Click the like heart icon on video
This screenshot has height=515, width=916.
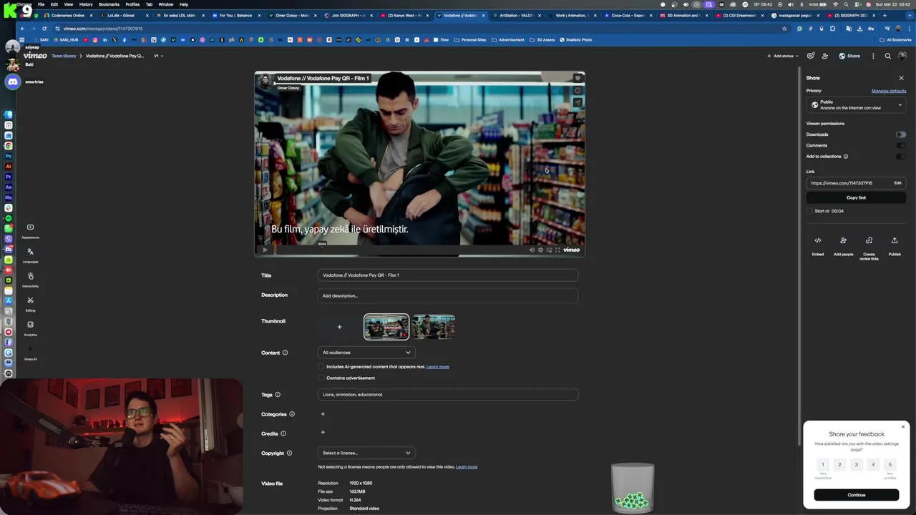(578, 78)
